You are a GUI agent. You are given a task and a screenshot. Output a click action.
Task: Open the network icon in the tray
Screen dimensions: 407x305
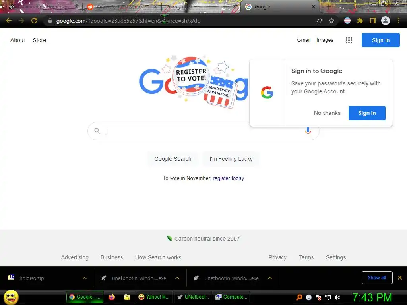tap(328, 297)
